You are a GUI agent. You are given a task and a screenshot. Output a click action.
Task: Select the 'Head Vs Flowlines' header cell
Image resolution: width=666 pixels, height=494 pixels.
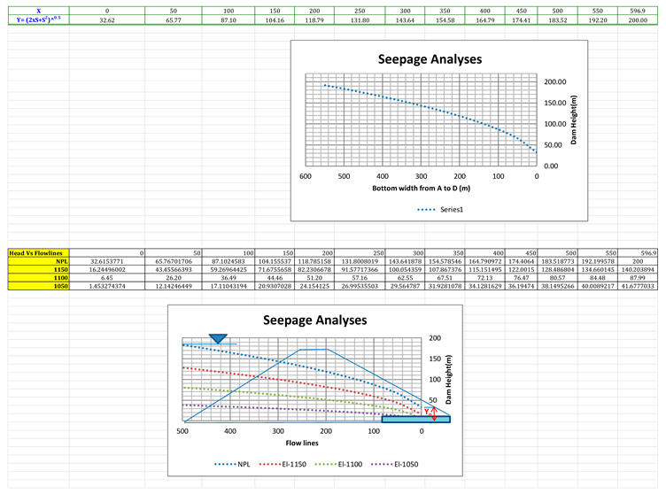(x=39, y=254)
